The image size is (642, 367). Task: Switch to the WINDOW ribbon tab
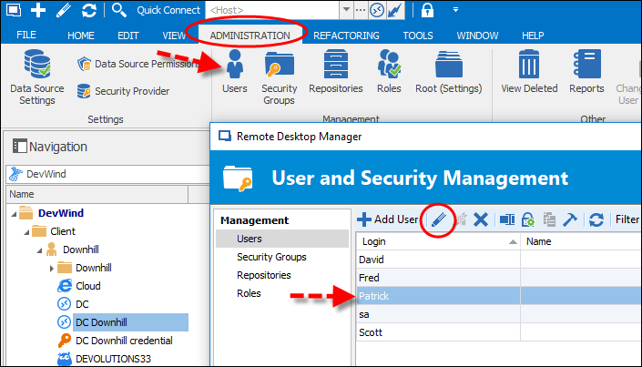477,36
